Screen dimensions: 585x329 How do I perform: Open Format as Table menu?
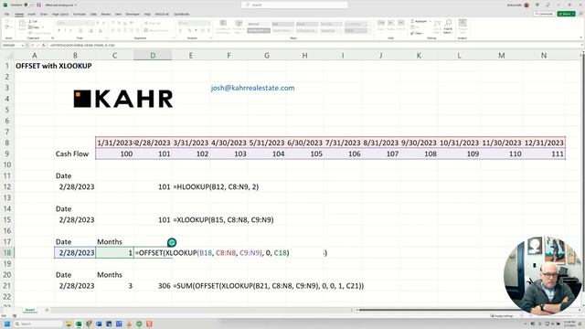[239, 27]
